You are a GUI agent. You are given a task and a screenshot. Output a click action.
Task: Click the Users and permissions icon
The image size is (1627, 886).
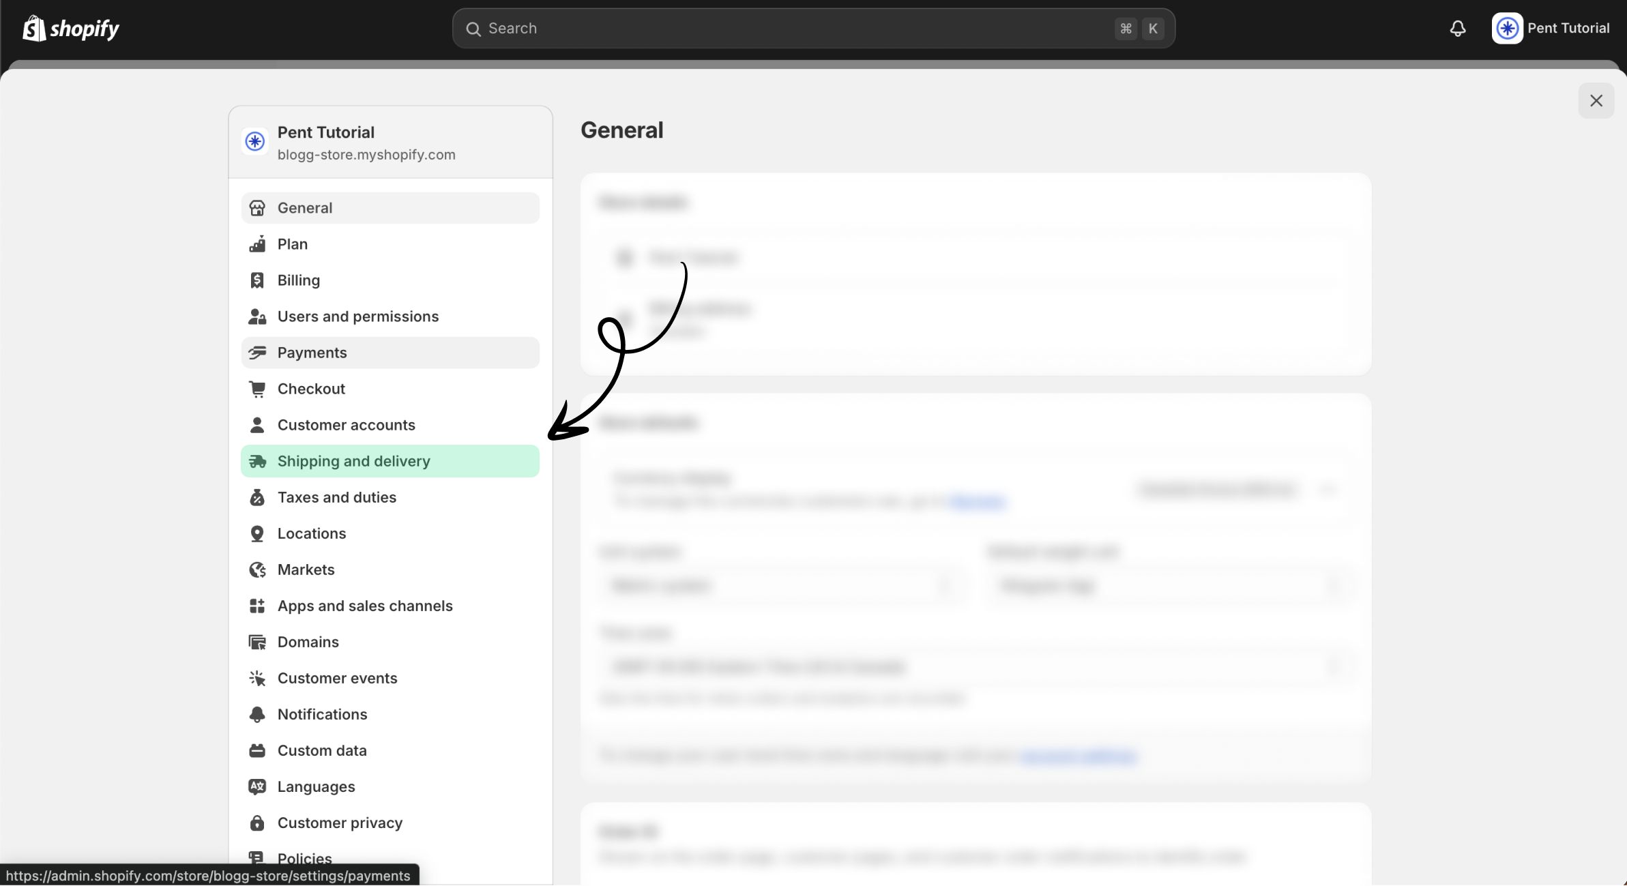coord(257,316)
